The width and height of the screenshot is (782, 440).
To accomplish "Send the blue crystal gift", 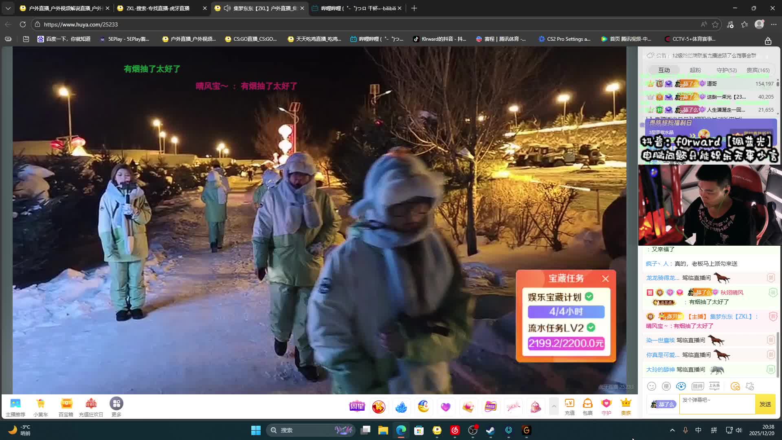I will (401, 407).
